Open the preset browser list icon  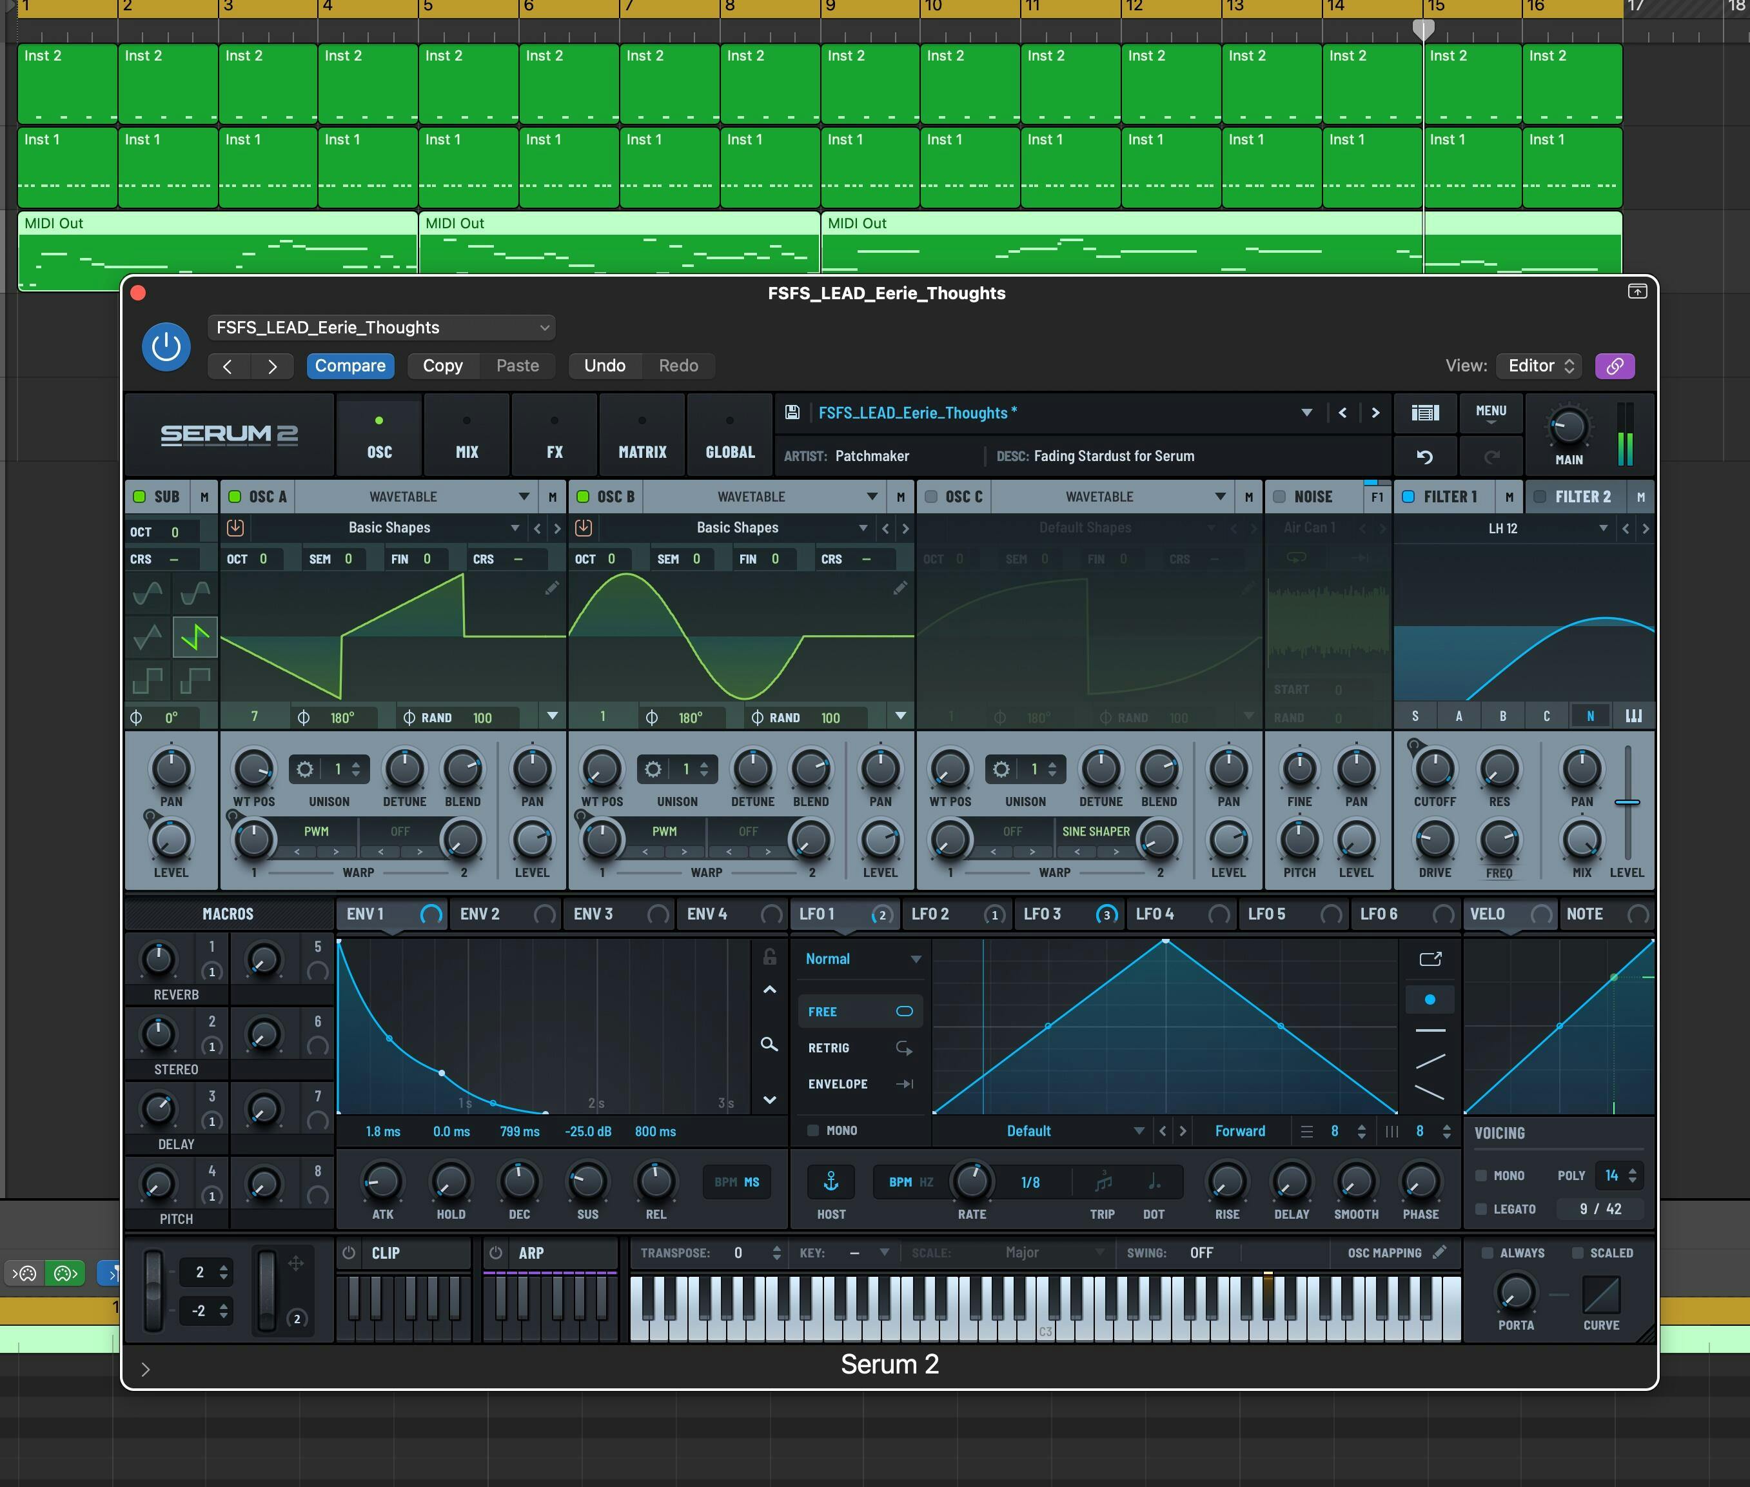1424,412
